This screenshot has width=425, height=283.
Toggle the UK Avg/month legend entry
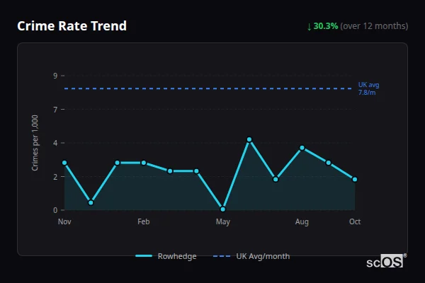coord(251,256)
